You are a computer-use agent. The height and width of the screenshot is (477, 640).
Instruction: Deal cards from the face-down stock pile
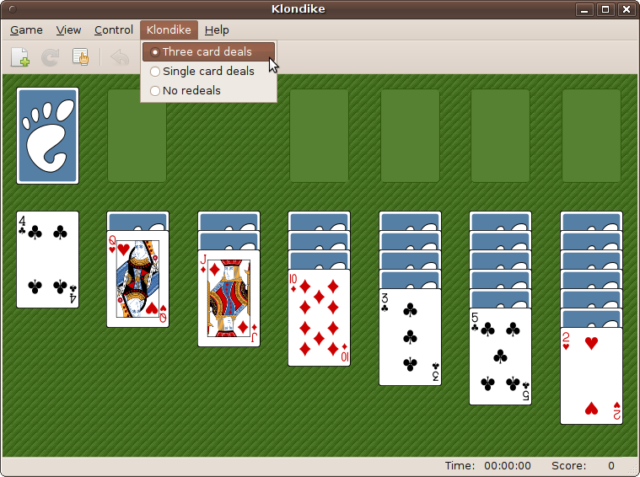click(47, 136)
